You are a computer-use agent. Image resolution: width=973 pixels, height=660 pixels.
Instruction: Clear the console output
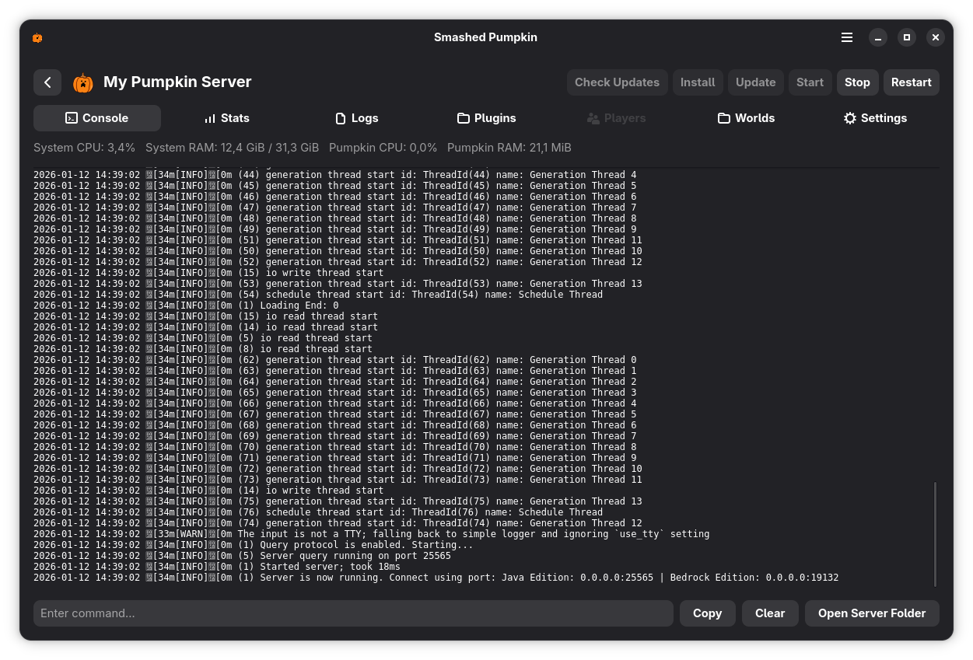point(770,613)
